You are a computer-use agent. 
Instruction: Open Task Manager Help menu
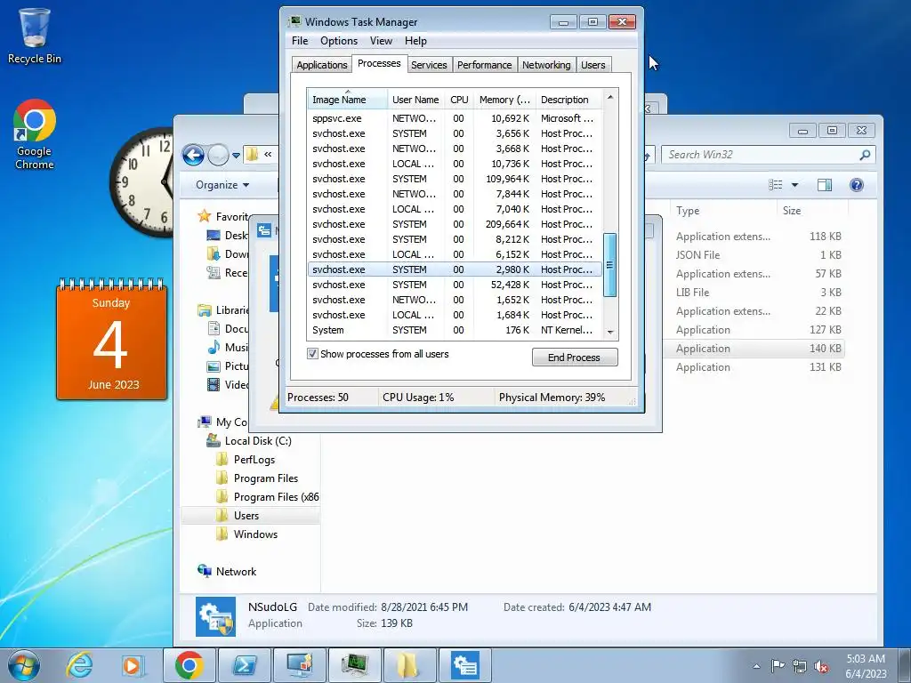(x=416, y=41)
